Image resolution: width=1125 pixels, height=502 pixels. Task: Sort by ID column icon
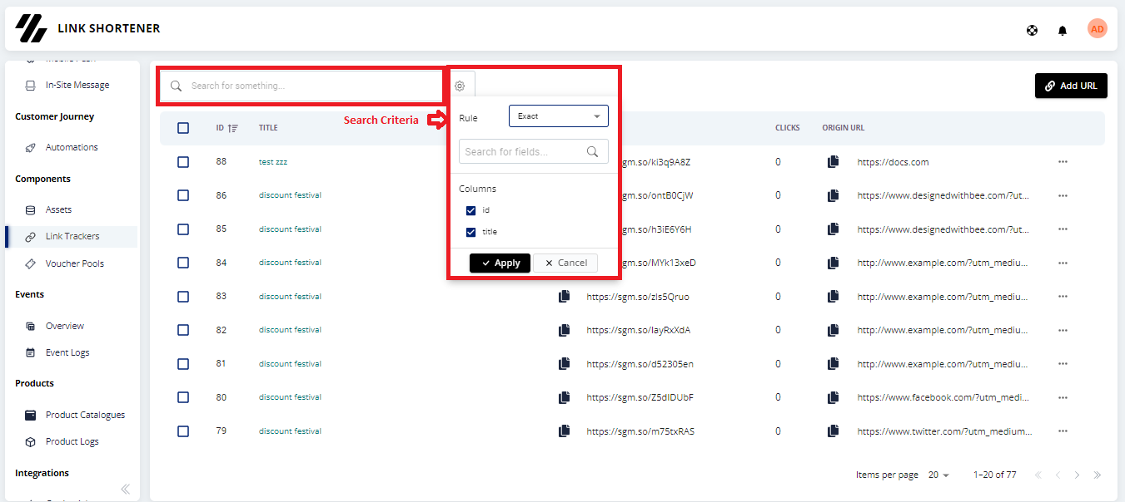click(233, 128)
